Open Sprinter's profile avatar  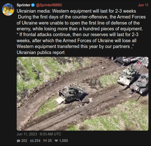pos(8,10)
